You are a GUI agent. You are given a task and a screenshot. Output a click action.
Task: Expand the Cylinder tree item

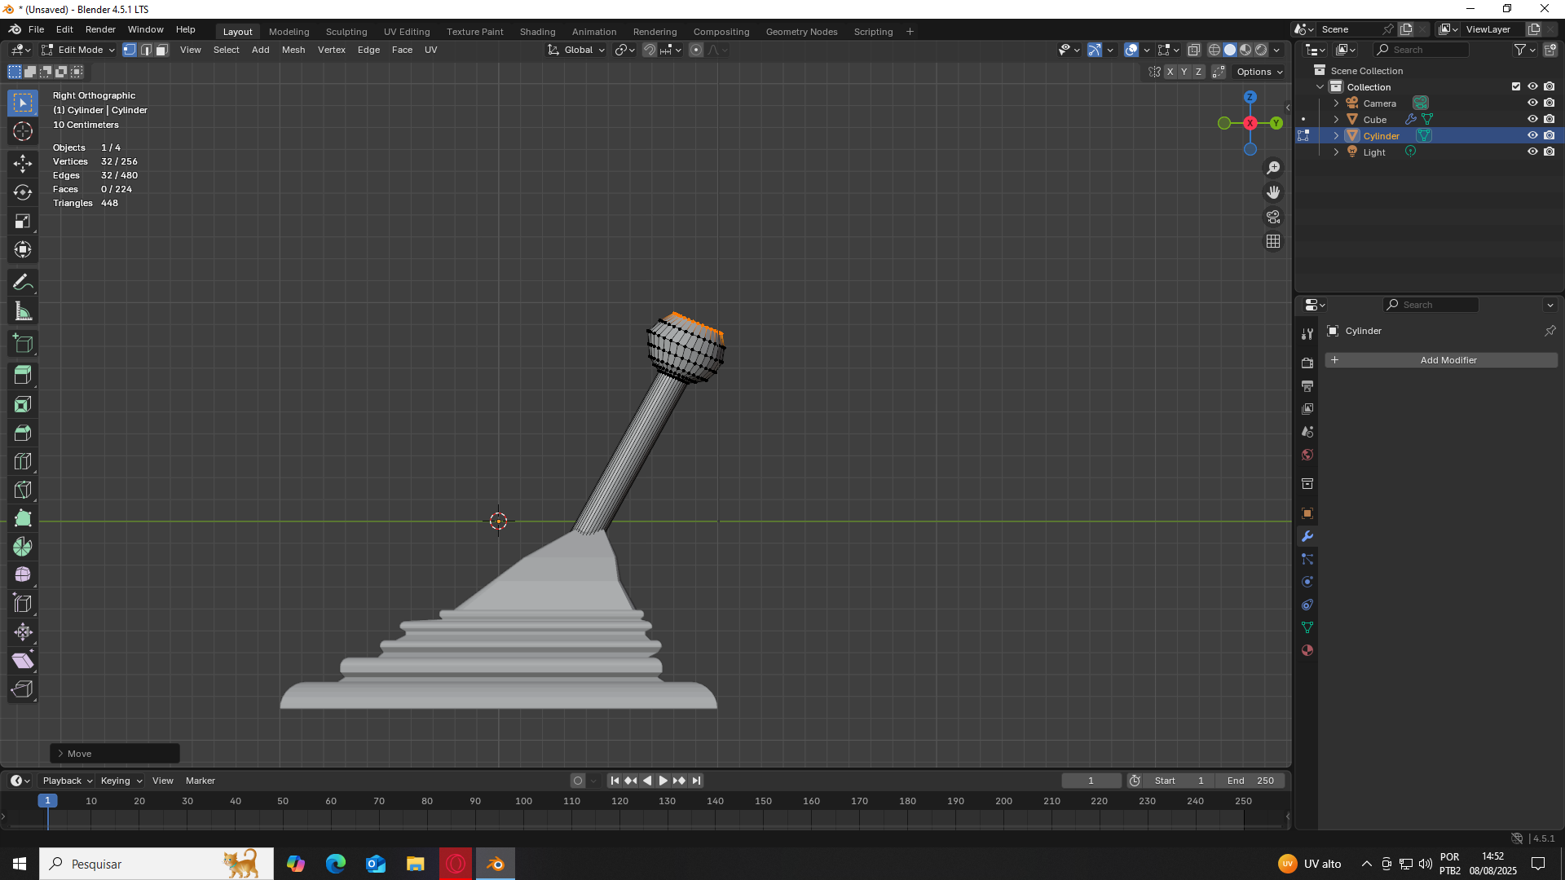click(x=1336, y=135)
